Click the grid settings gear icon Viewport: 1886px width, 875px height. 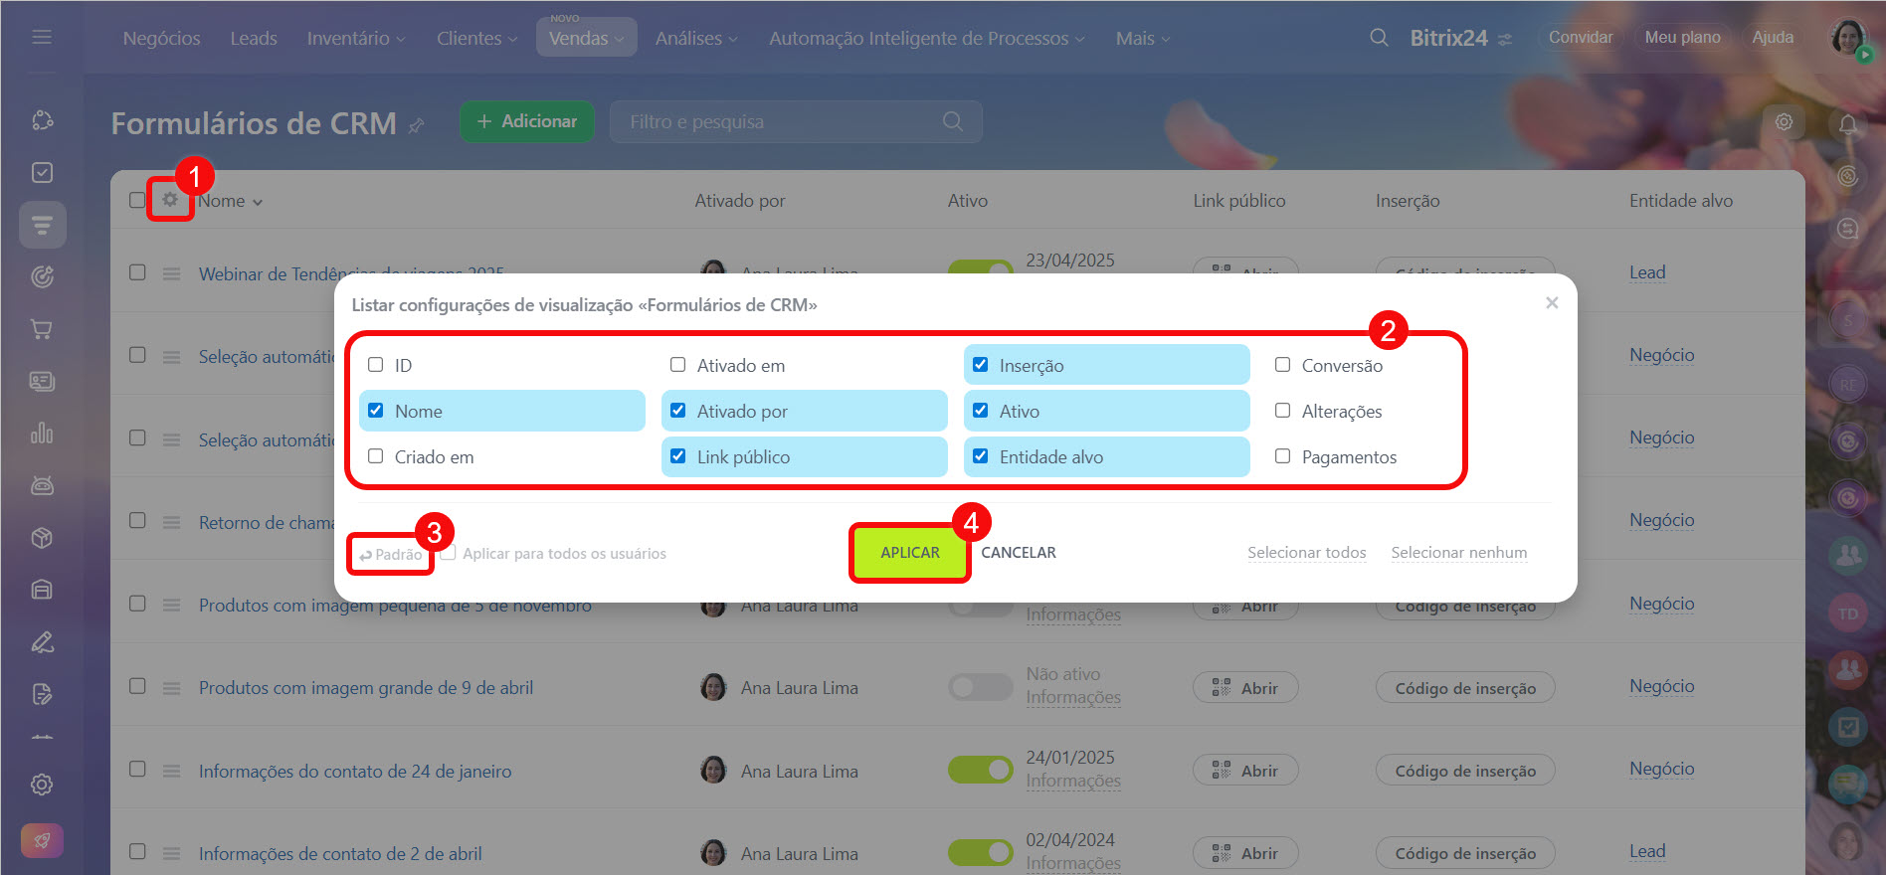pos(170,200)
